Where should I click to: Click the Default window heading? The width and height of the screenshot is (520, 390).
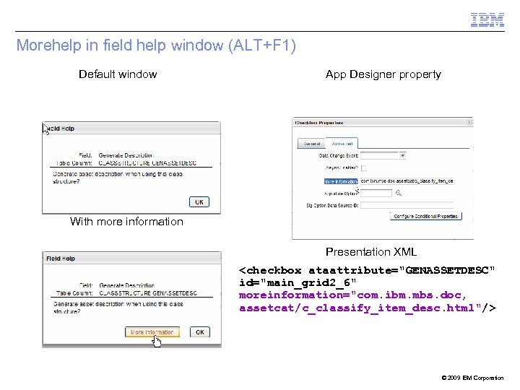(x=118, y=74)
